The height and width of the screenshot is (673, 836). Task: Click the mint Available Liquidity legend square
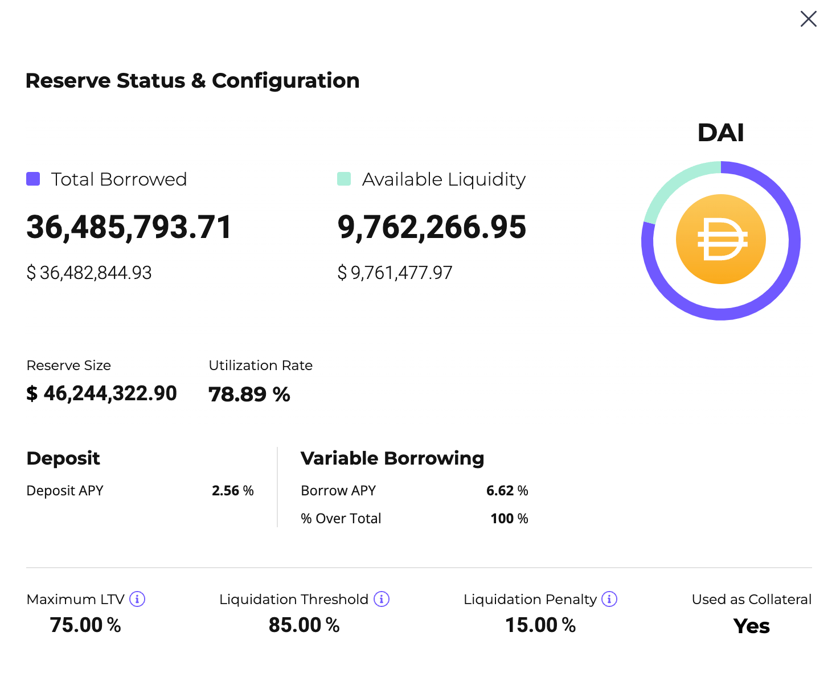tap(344, 179)
